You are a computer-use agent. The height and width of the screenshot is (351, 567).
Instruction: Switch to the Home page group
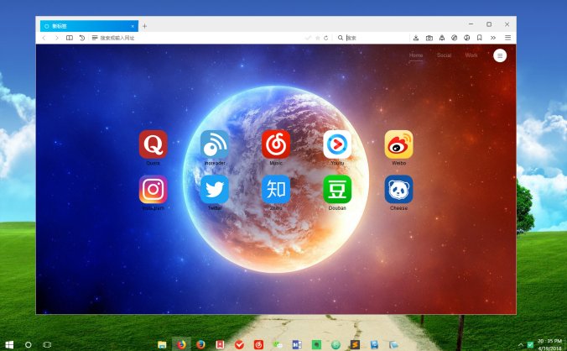(x=416, y=55)
